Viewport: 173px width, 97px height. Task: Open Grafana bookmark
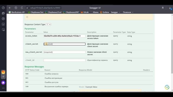[104, 12]
